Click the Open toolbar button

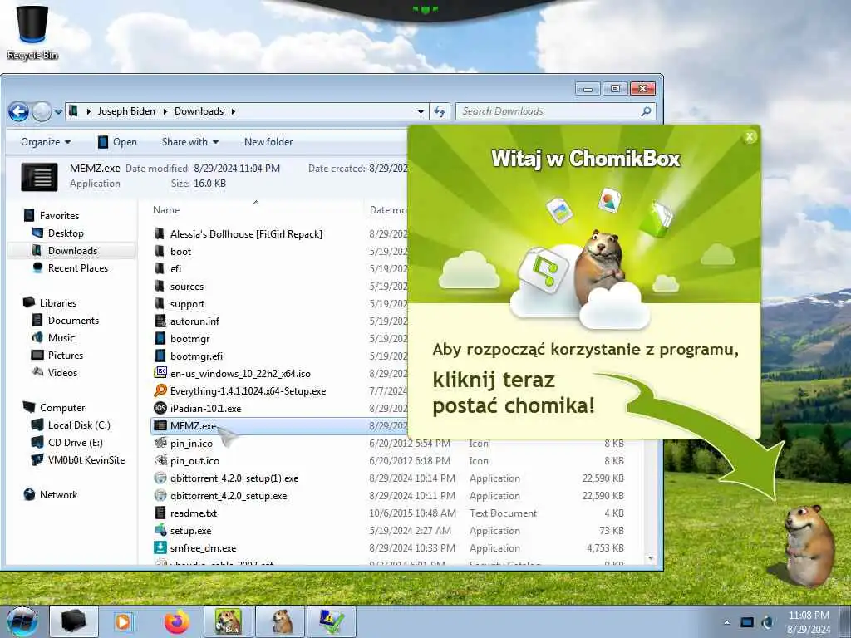click(x=117, y=142)
